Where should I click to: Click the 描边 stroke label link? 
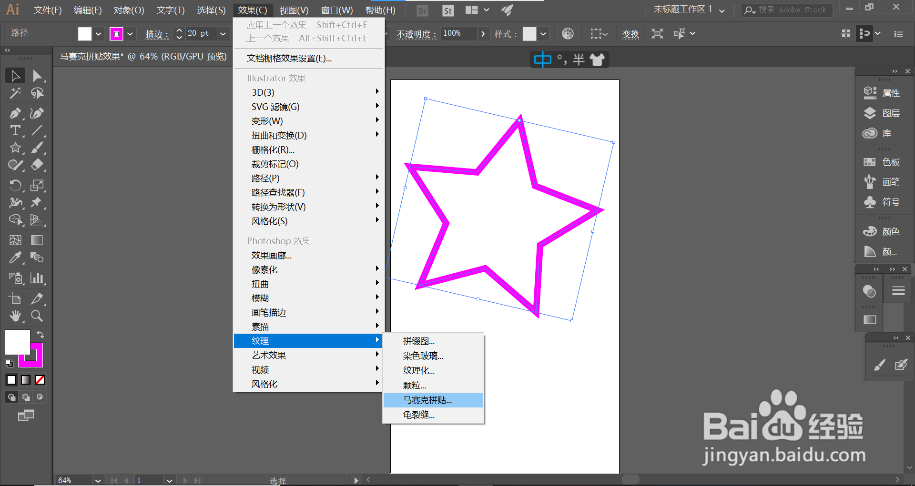[157, 34]
